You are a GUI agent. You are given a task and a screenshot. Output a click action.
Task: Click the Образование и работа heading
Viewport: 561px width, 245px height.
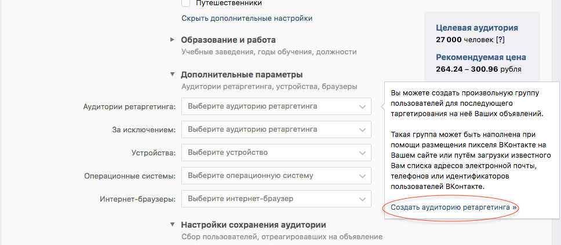point(228,40)
